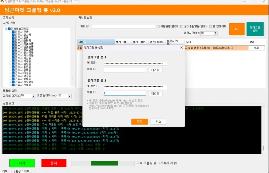Open the teal 텔레그램 설정 button

tap(255, 29)
